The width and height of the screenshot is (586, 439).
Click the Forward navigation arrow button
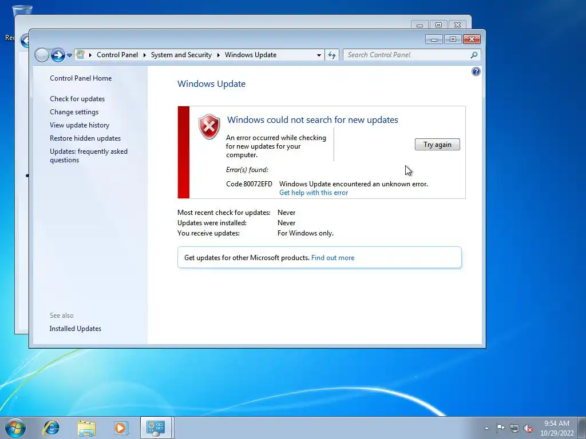coord(58,55)
